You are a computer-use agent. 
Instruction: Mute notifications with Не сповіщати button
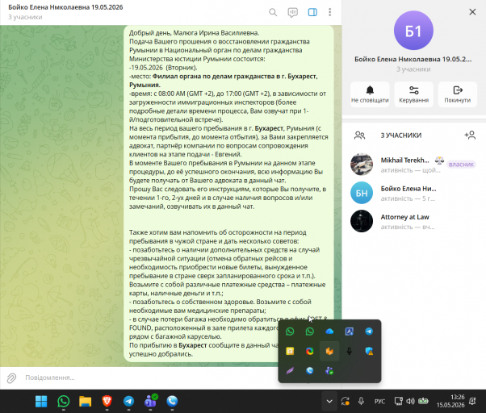370,94
